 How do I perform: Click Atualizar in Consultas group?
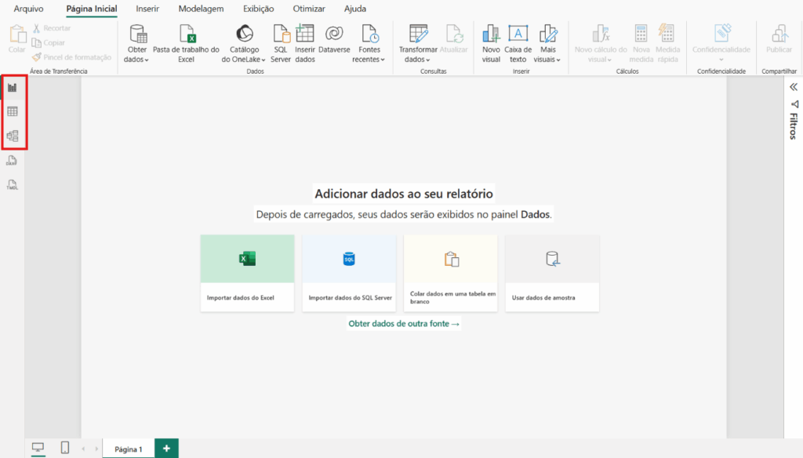pos(454,39)
